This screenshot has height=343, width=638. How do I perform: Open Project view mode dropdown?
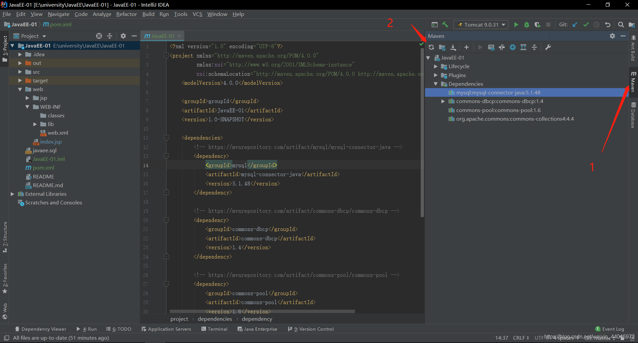[44, 36]
